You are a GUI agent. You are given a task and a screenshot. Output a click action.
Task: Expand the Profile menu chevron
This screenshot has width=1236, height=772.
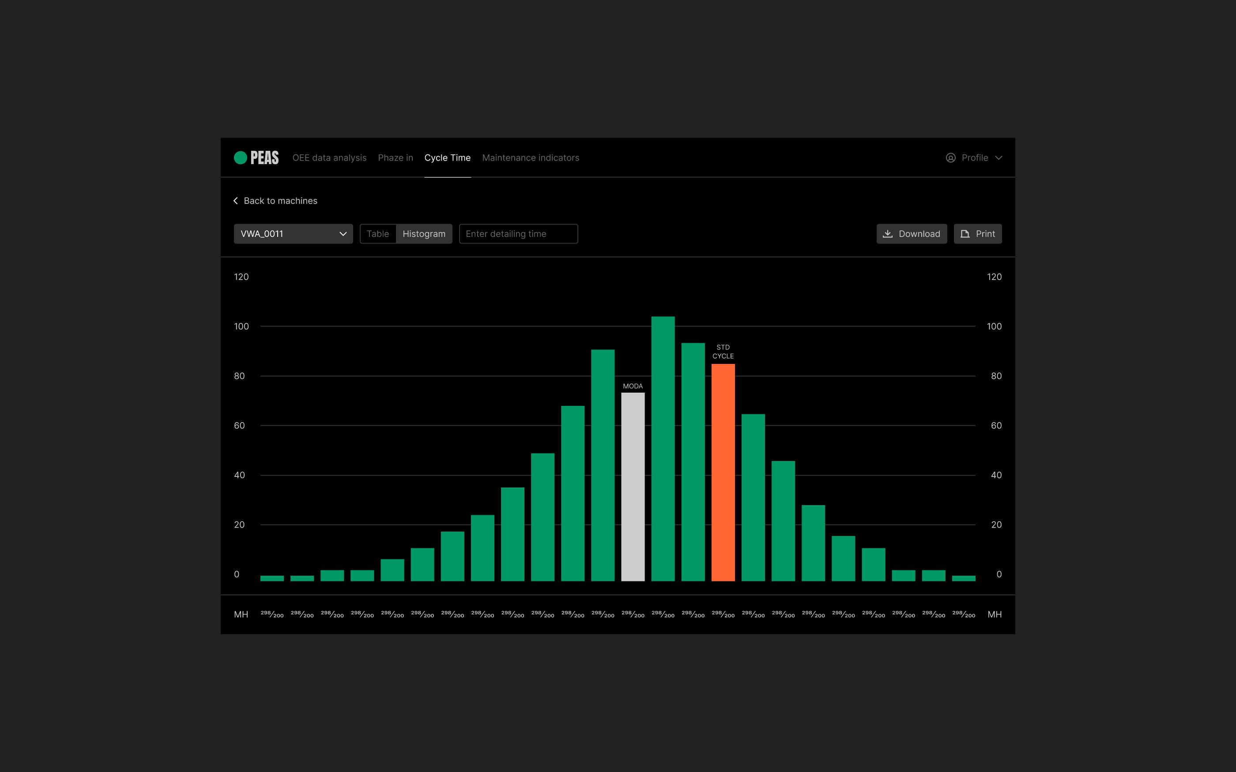(999, 158)
